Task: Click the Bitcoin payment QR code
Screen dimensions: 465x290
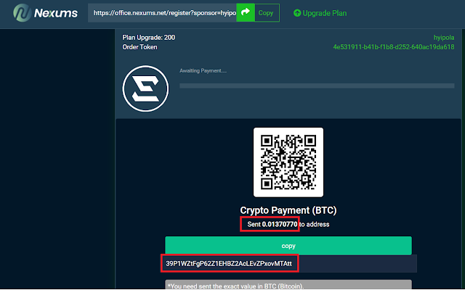Action: click(288, 162)
